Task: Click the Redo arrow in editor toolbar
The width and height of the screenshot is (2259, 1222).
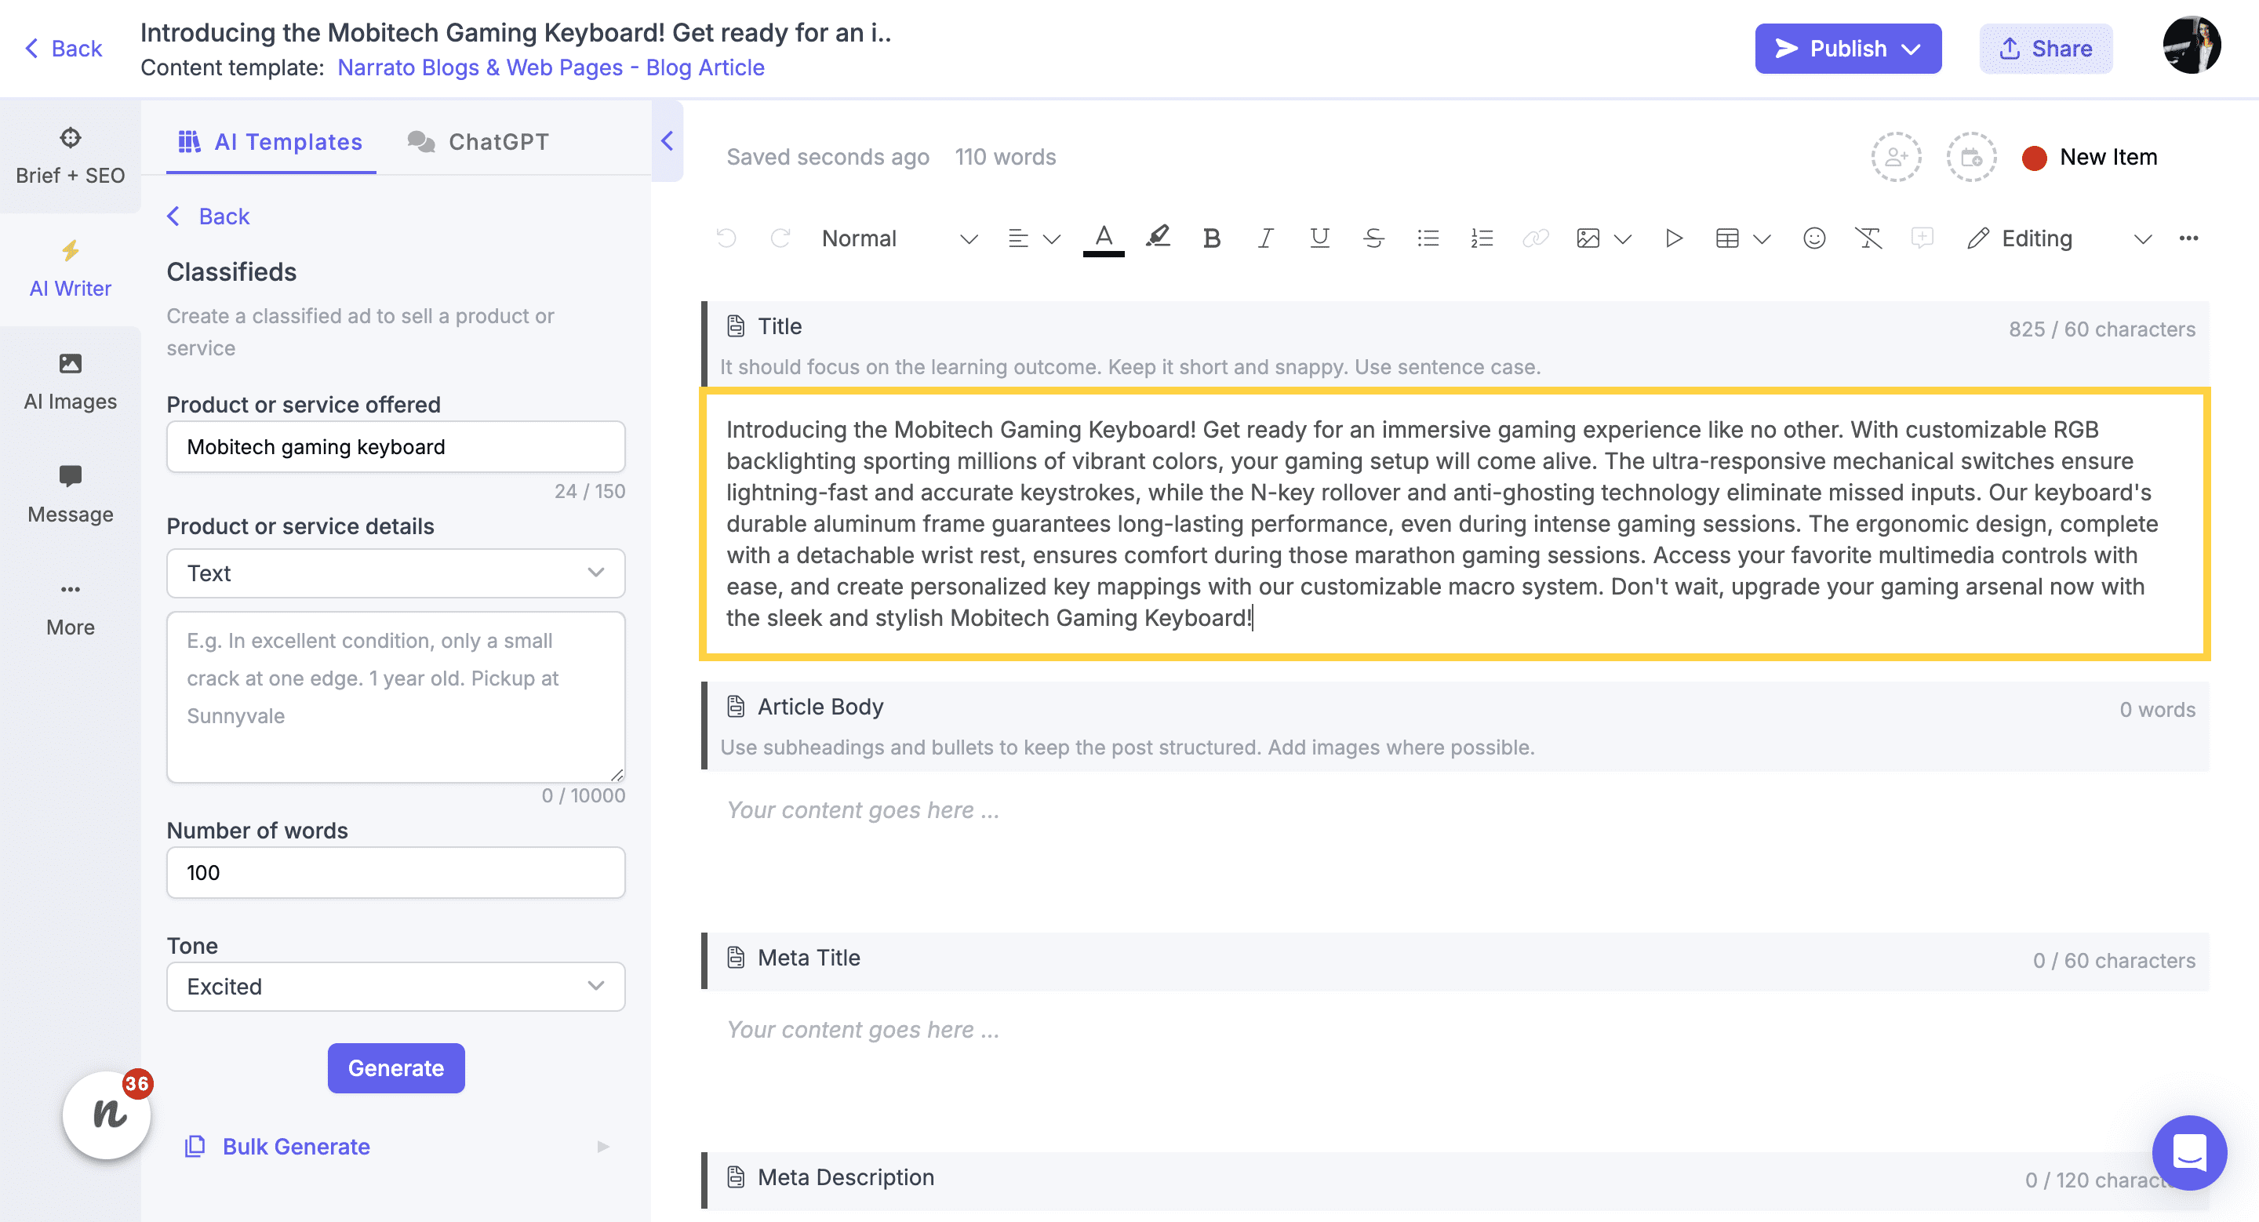Action: click(780, 238)
